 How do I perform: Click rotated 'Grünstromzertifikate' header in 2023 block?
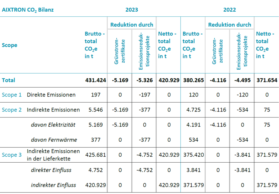pos(120,51)
